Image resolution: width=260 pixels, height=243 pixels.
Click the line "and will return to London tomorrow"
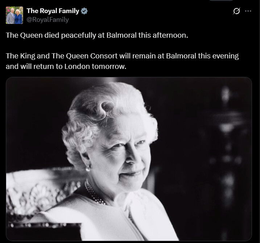click(x=66, y=66)
